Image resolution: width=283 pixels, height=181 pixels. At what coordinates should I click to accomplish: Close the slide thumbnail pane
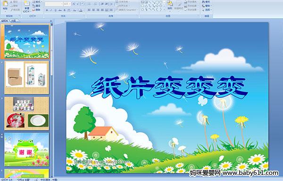click(x=51, y=21)
